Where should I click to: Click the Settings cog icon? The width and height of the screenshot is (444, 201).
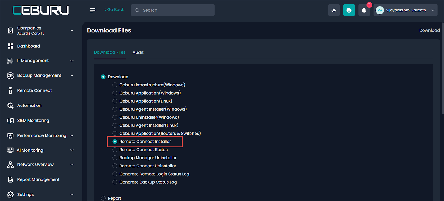(10, 195)
